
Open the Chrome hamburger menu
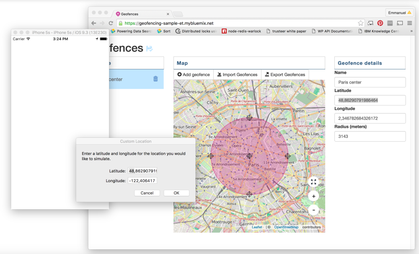[409, 23]
